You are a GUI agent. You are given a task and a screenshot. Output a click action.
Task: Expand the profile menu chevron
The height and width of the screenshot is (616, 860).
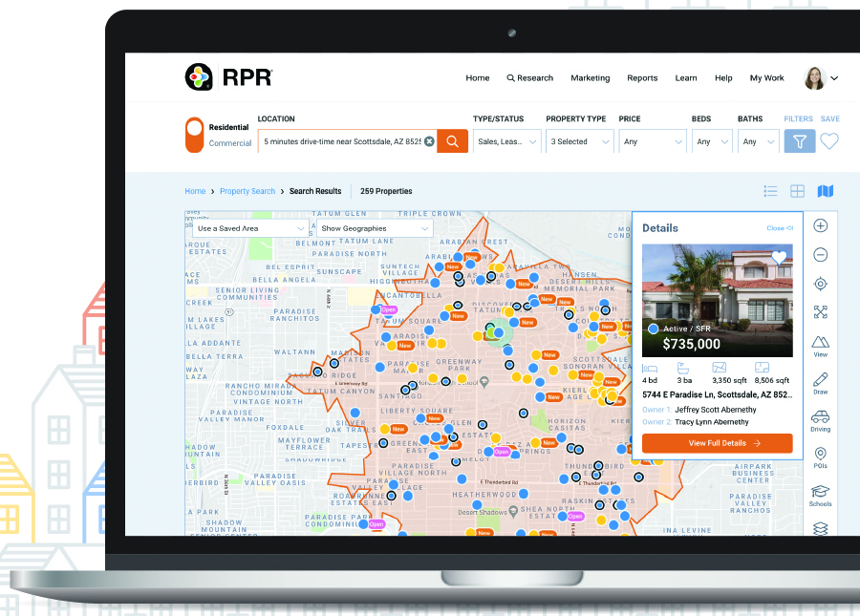tap(834, 78)
